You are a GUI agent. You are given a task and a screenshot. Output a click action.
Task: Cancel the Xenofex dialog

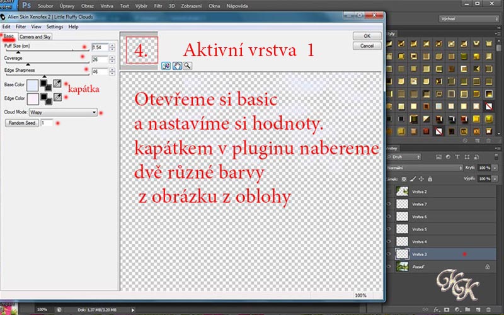[367, 46]
